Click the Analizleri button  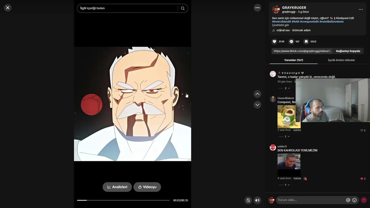tap(117, 187)
